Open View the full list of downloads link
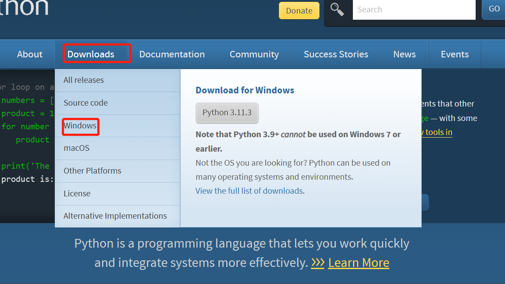Image resolution: width=505 pixels, height=284 pixels. tap(249, 191)
